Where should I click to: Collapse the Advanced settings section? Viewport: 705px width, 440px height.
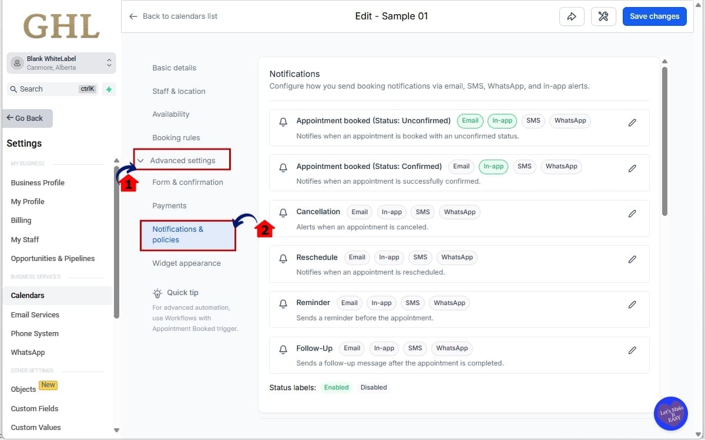point(182,160)
